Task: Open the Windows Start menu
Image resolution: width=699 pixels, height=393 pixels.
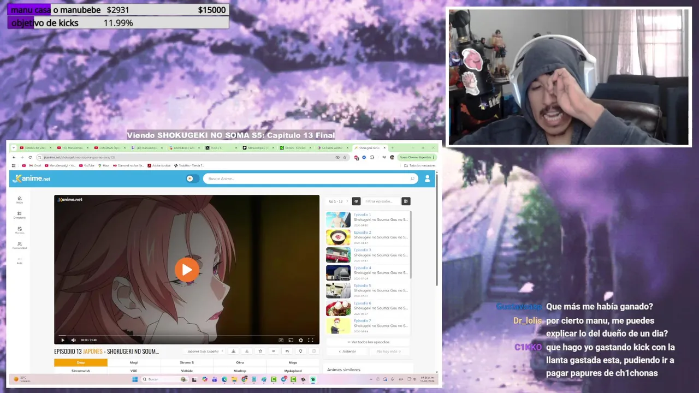Action: pyautogui.click(x=135, y=379)
